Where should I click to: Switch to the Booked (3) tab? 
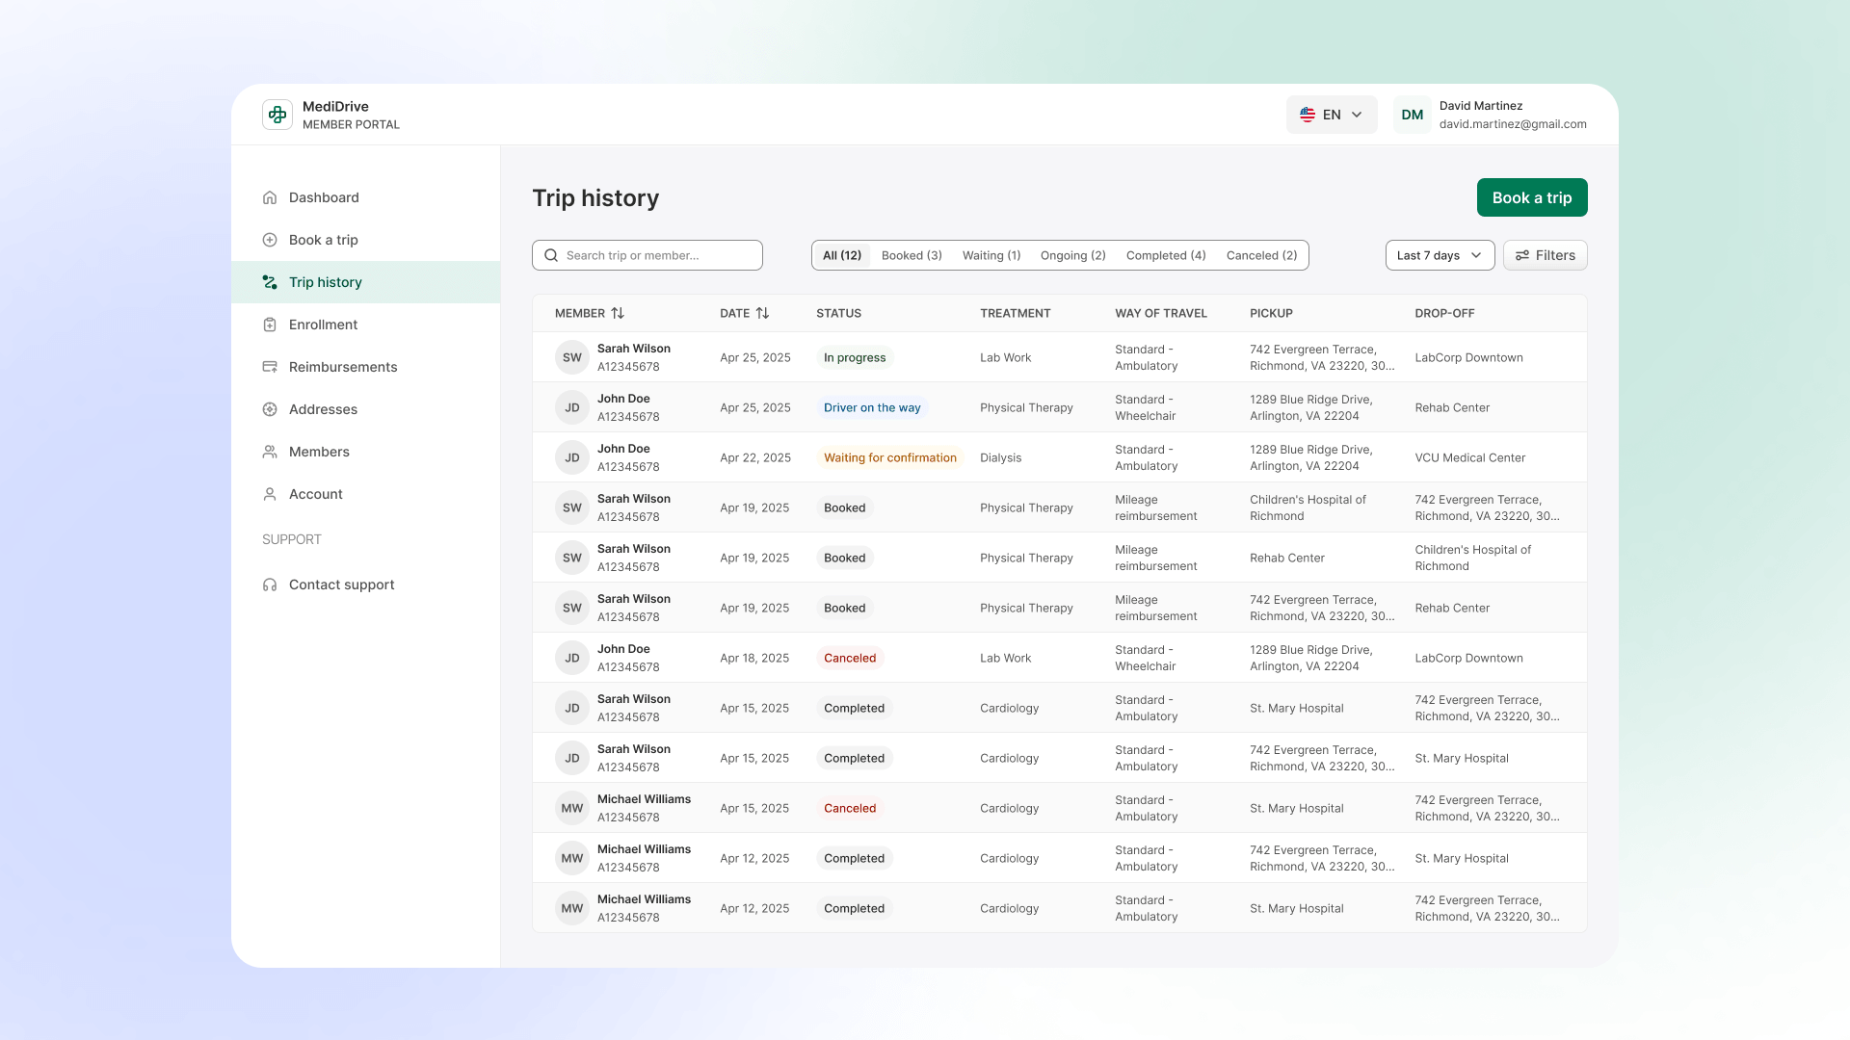(912, 255)
